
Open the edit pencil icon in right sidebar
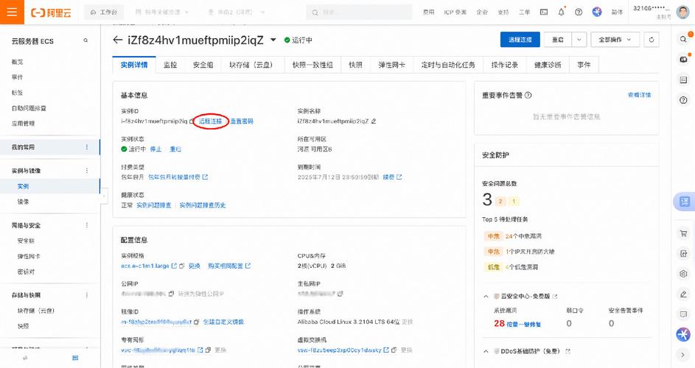tap(683, 294)
